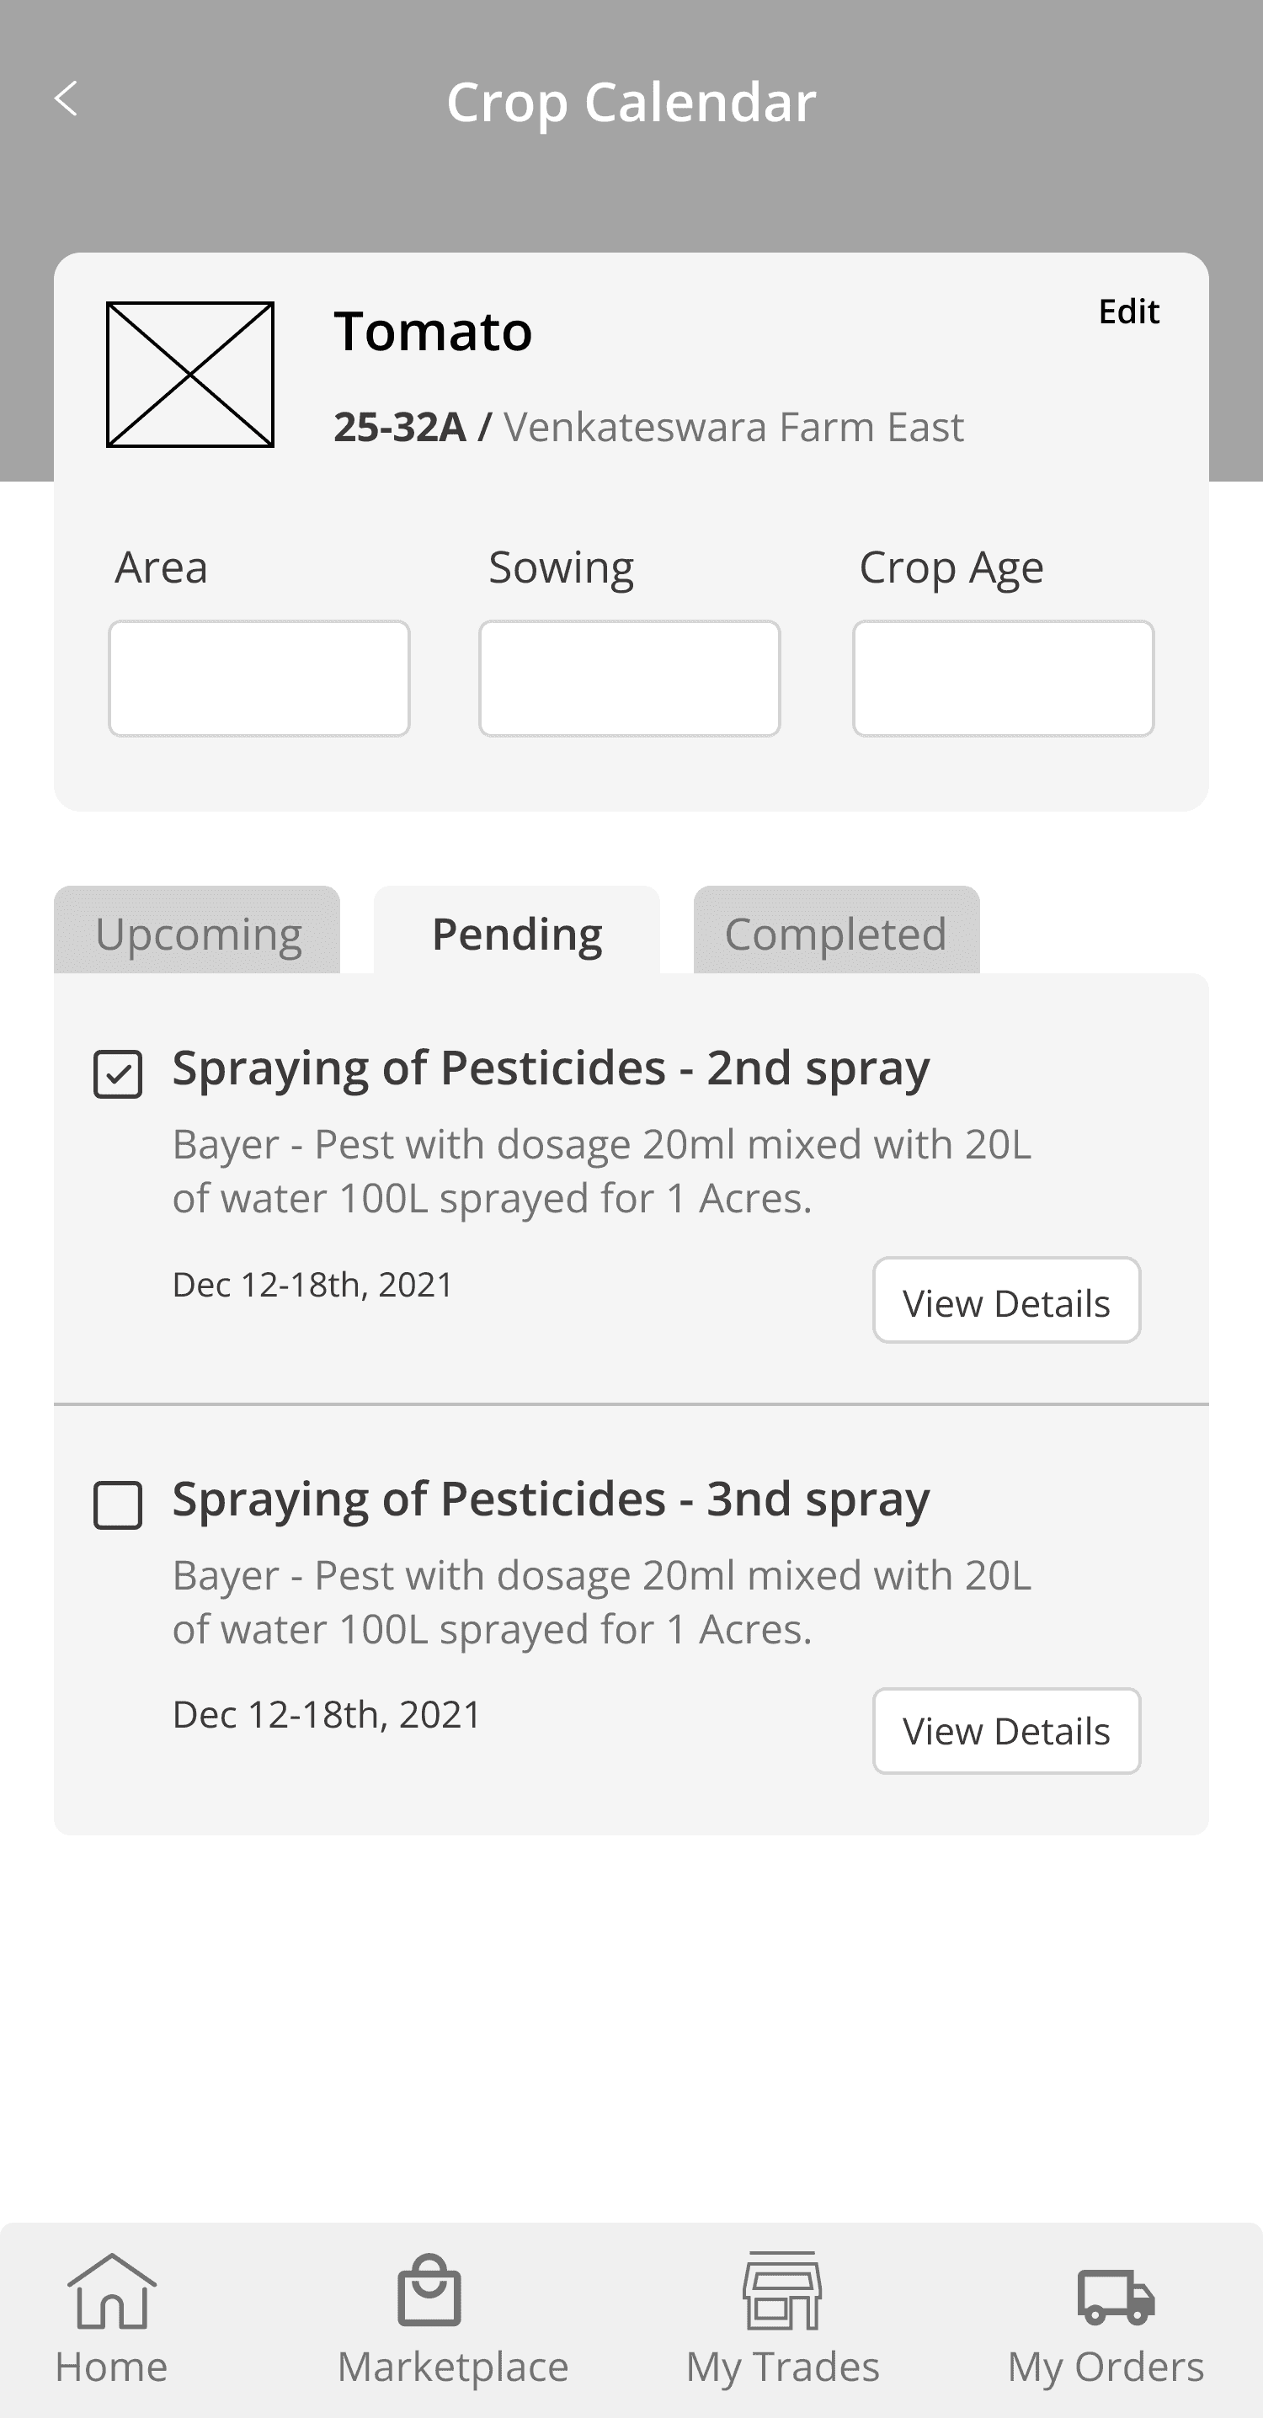1263x2418 pixels.
Task: Click Edit on the Tomato card
Action: tap(1129, 312)
